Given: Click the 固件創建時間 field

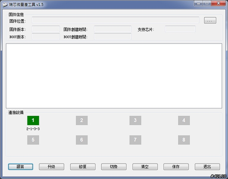Looking at the screenshot, I should coord(113,29).
